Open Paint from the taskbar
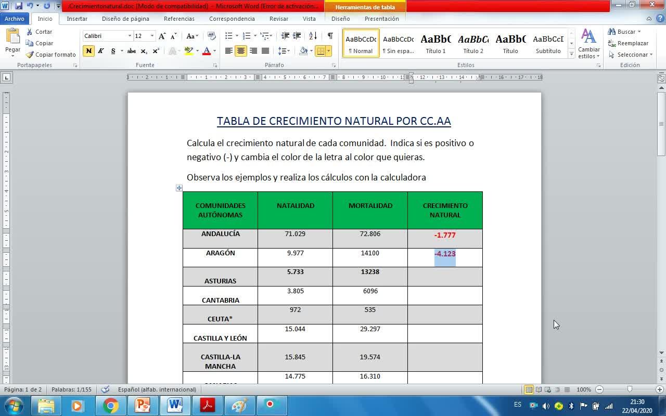Screen dimensions: 666x416 pos(239,406)
